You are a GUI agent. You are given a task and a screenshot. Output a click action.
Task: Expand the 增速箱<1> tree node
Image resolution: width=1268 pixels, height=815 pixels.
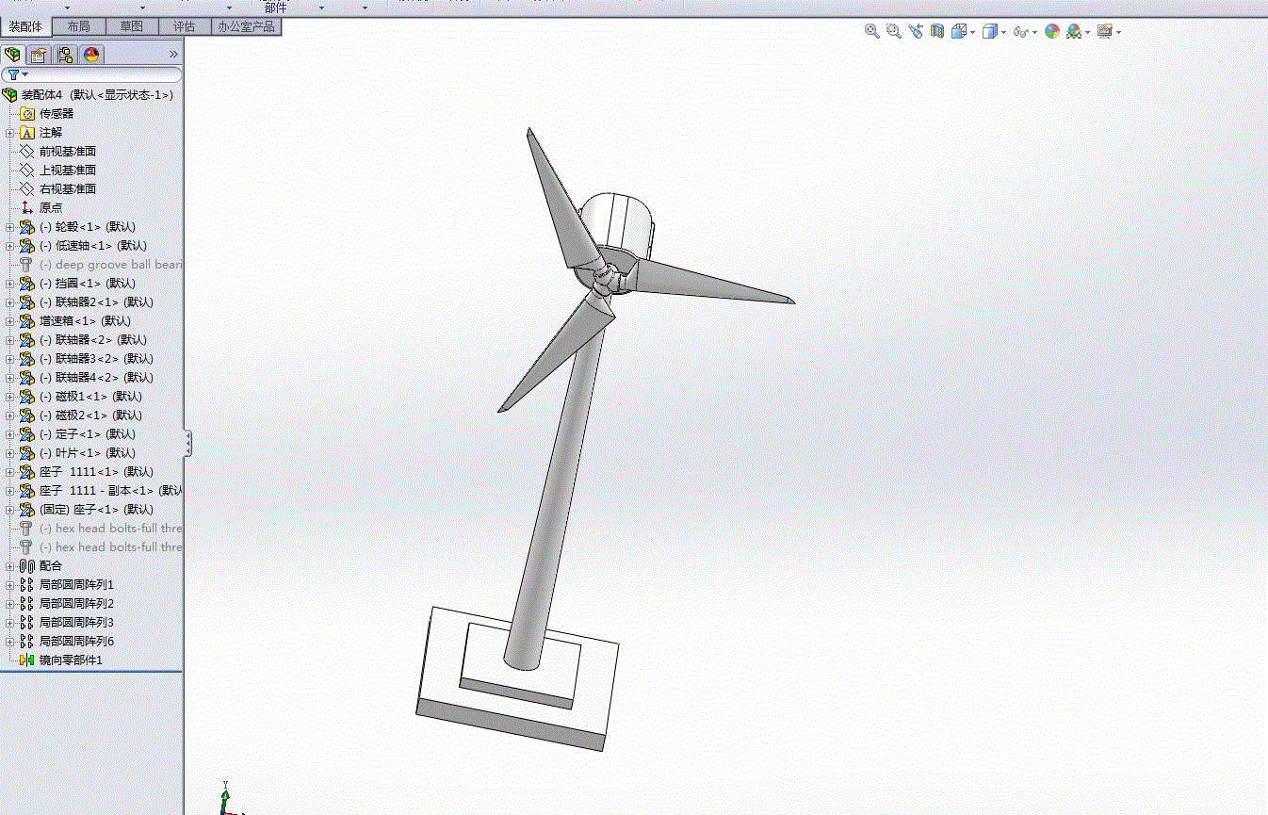tap(10, 321)
